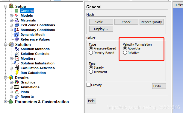183x113 pixels.
Task: Click the Boundary Conditions arrows icon
Action: pyautogui.click(x=16, y=30)
